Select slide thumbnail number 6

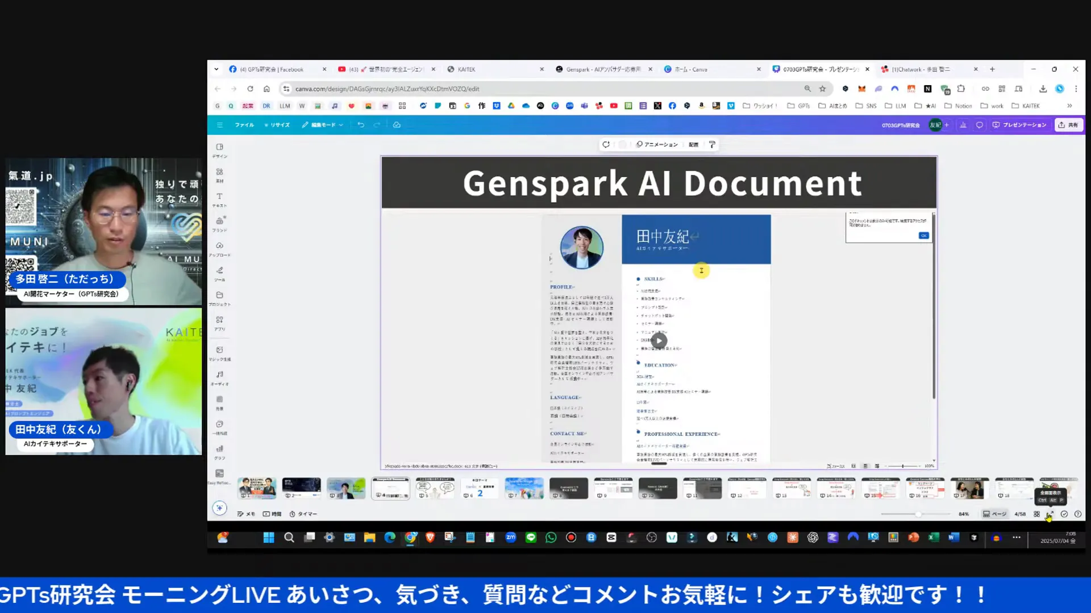480,488
